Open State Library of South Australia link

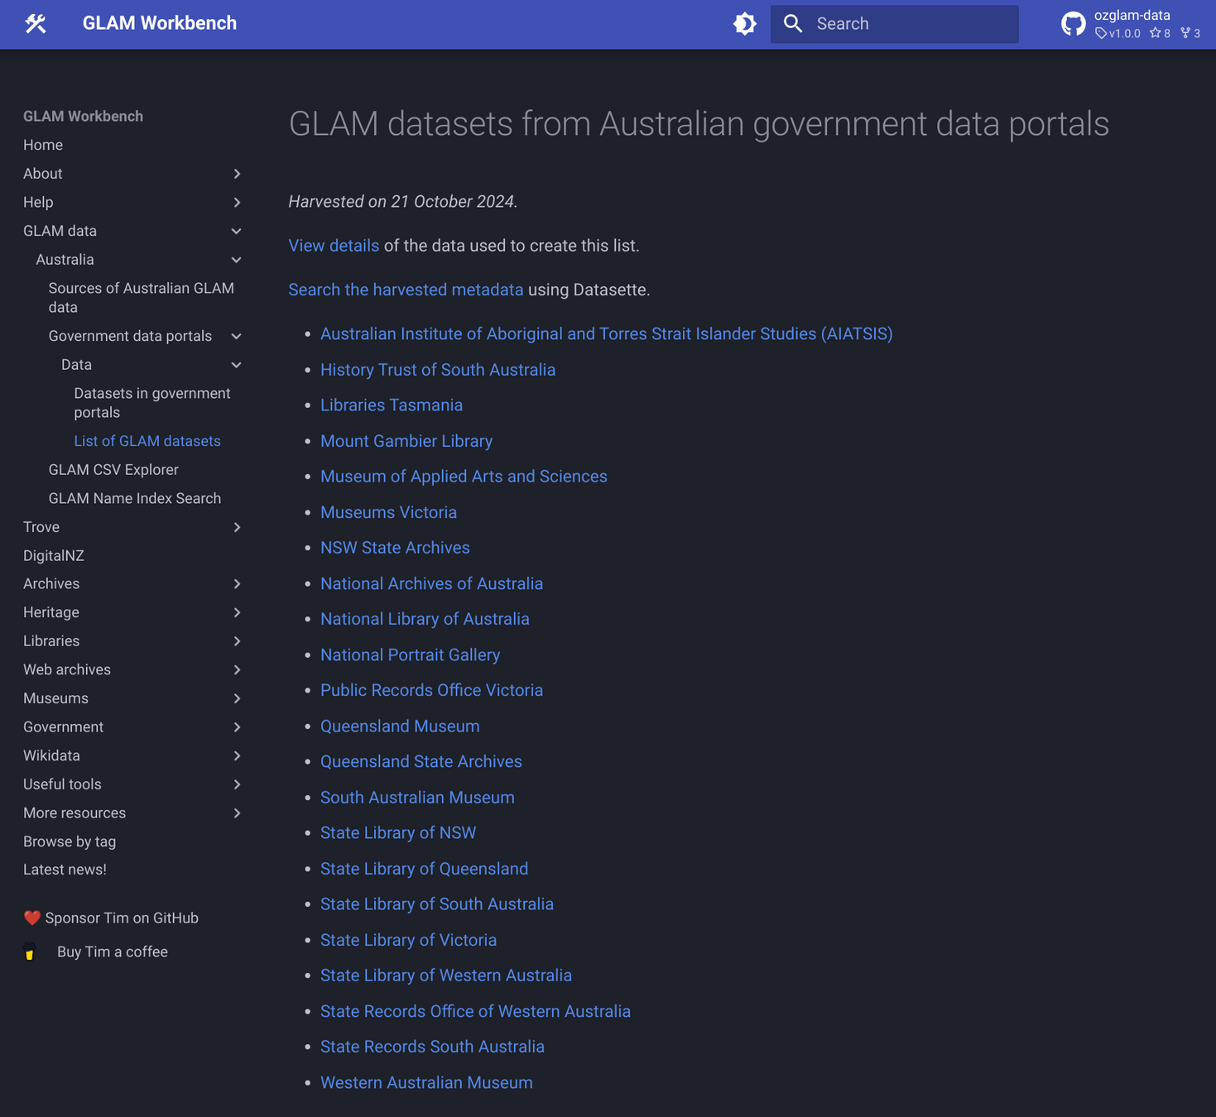[437, 904]
